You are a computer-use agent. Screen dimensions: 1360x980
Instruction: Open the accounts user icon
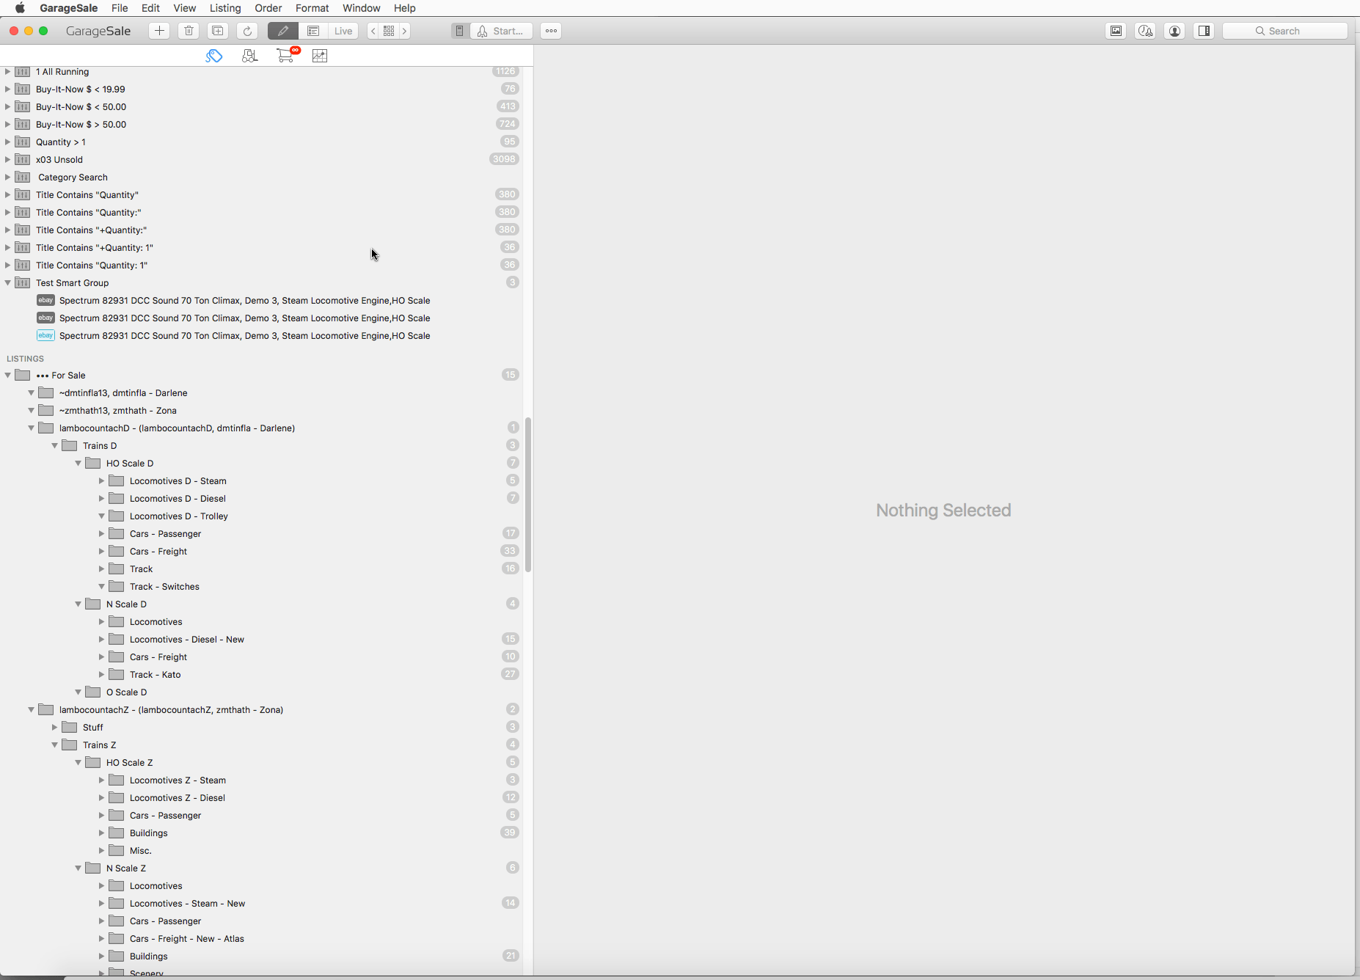coord(1174,31)
